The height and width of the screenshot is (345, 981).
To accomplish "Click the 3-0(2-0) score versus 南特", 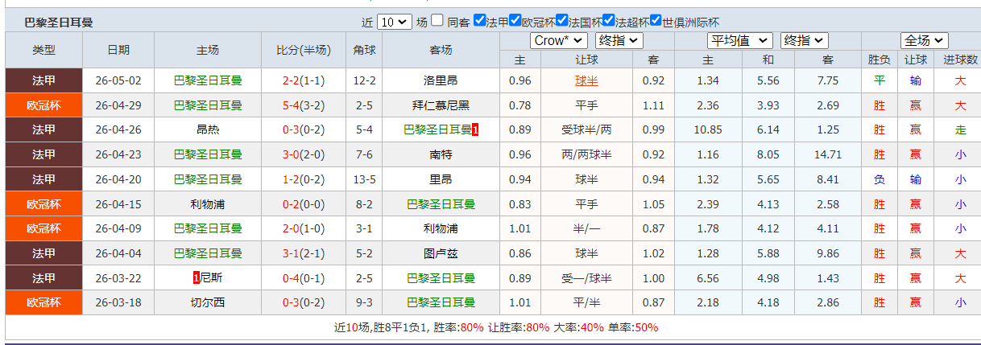I will [303, 154].
